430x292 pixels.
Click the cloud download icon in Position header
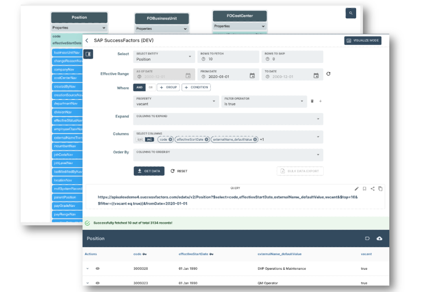coord(380,238)
